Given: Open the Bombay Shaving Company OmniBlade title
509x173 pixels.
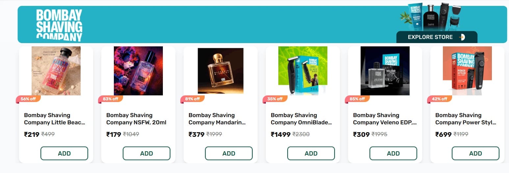Looking at the screenshot, I should (x=301, y=119).
